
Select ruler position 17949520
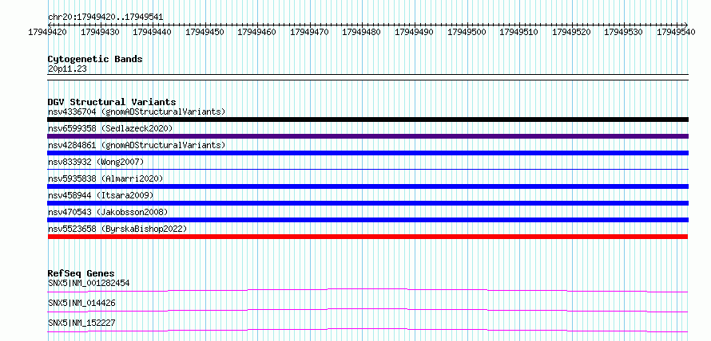(571, 32)
